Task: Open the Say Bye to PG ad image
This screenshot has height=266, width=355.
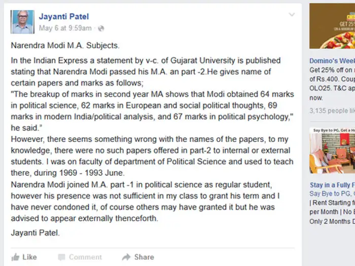Action: [x=332, y=150]
